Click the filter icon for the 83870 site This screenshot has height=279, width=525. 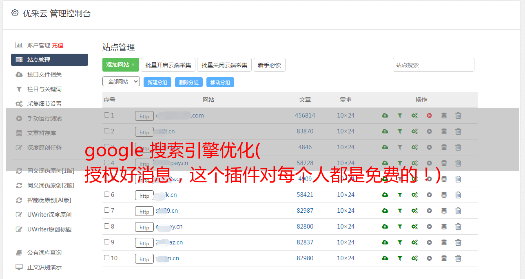400,131
